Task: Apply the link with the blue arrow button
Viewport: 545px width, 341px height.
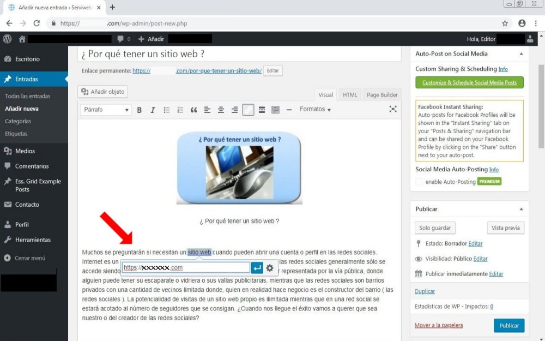Action: [x=257, y=268]
